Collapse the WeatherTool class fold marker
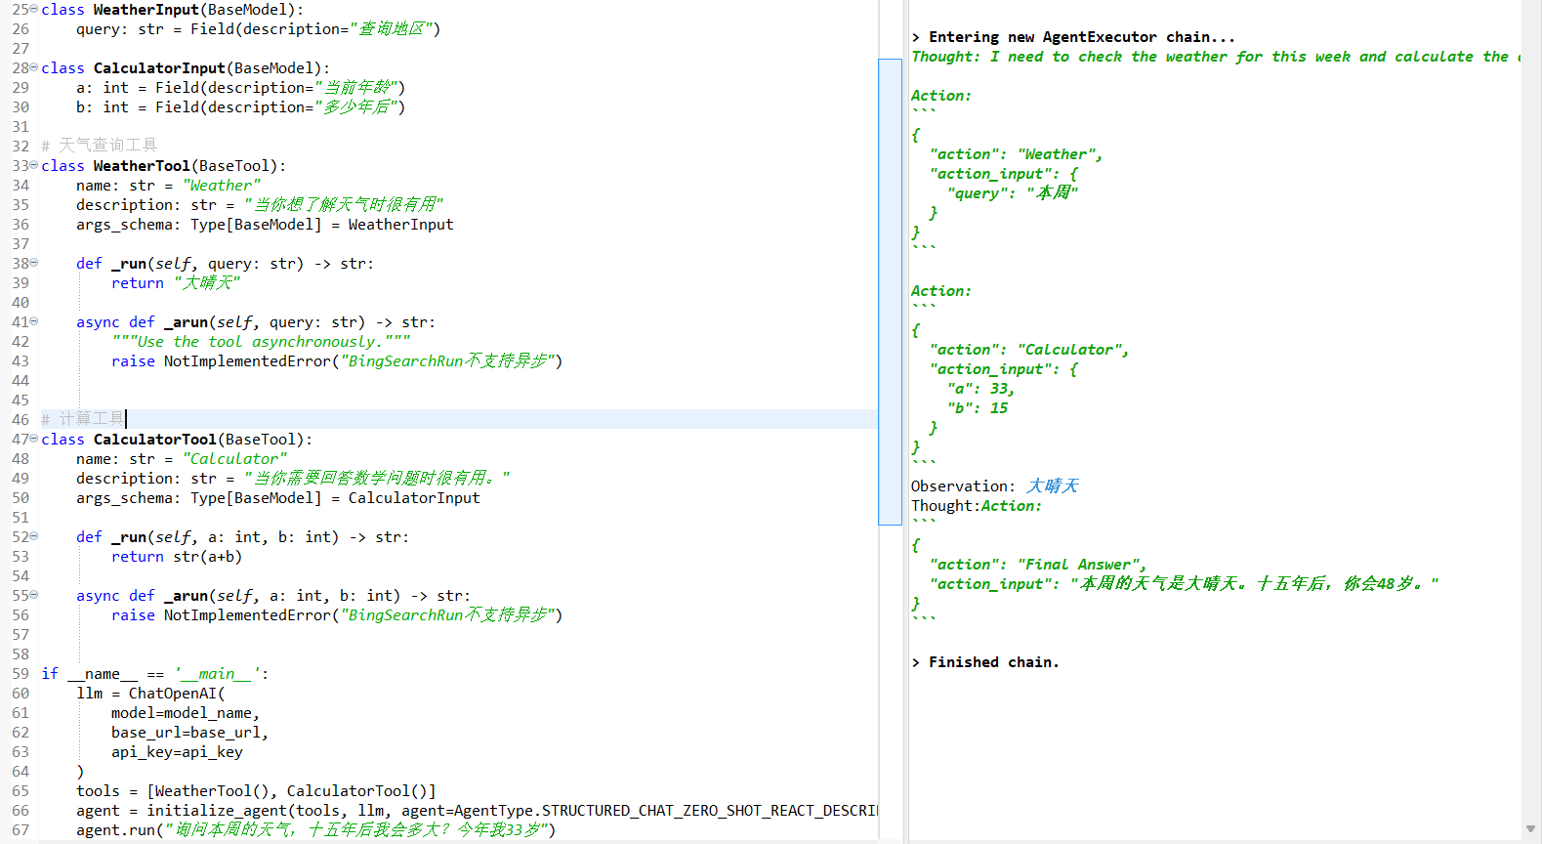 point(34,165)
